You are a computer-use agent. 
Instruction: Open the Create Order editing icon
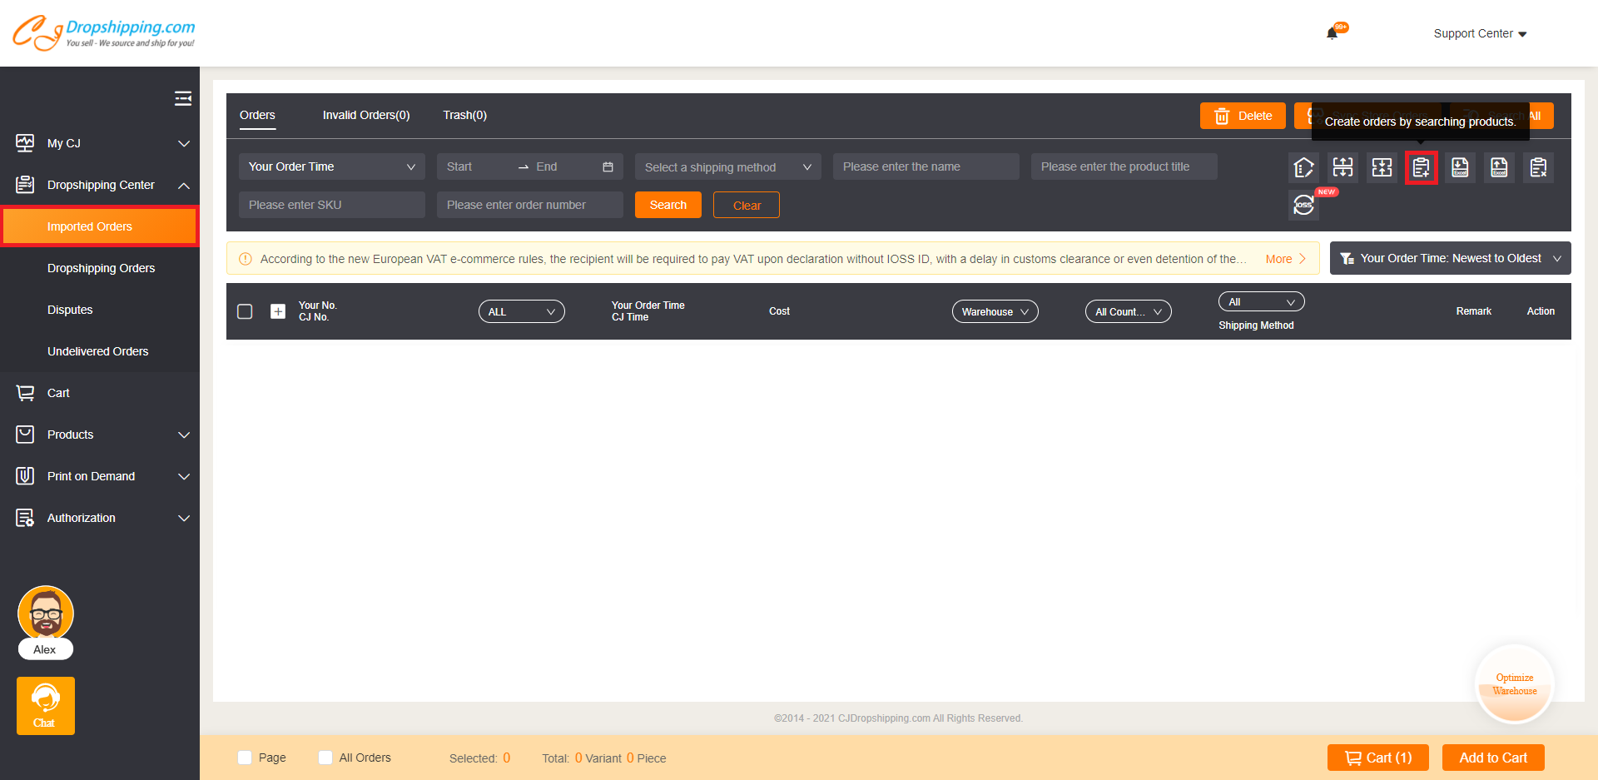pyautogui.click(x=1304, y=166)
